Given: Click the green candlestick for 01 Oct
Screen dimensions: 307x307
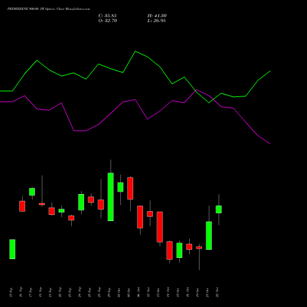Looking at the screenshot, I should click(120, 187).
